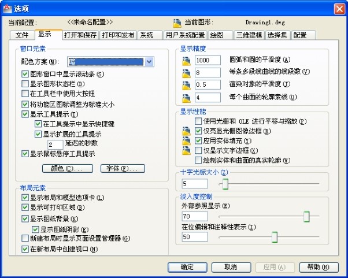The image size is (348, 278).
Task: Click the drawing icon beside 当前图形
Action: 177,23
